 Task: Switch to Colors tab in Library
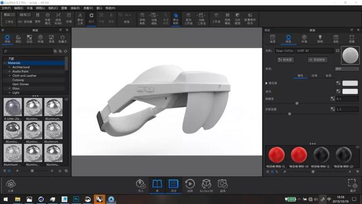pos(18,39)
